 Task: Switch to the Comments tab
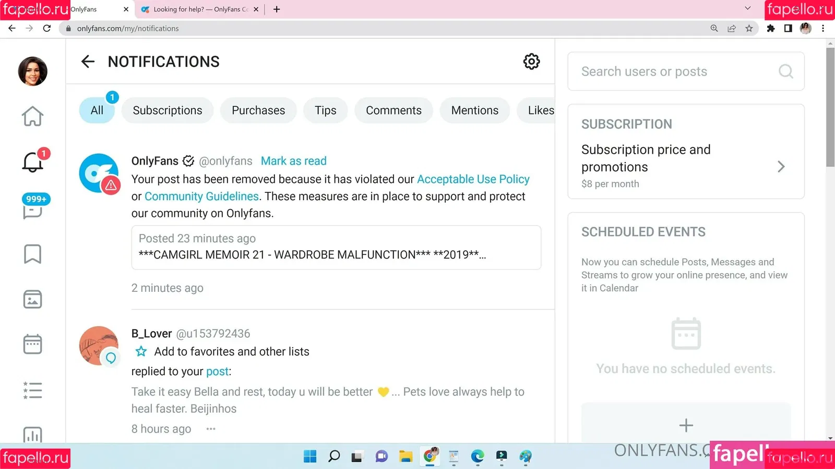tap(393, 110)
